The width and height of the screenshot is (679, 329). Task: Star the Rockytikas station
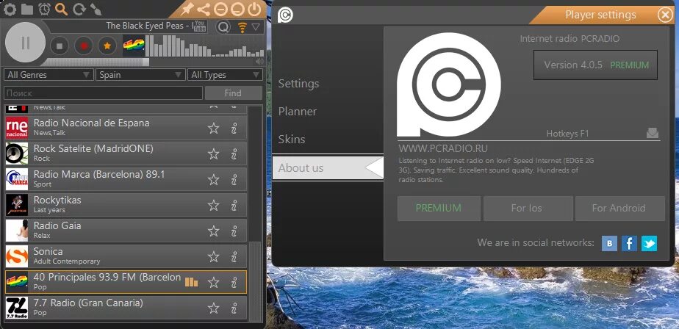coord(213,205)
